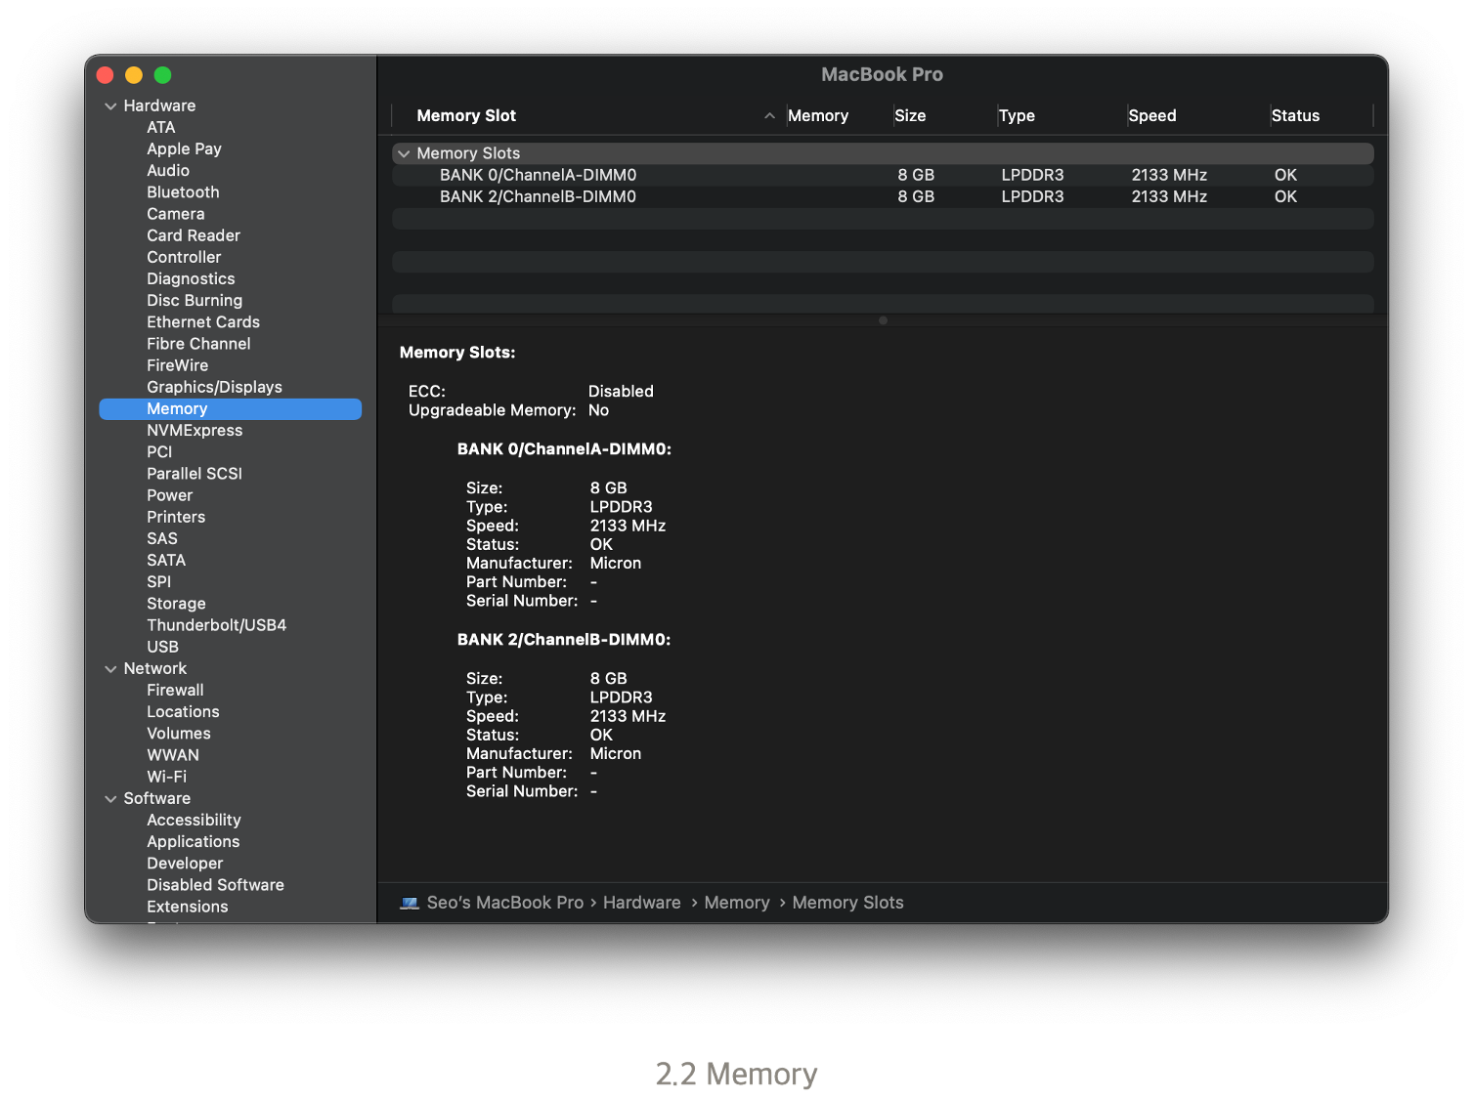Select the BANK 2/ChannelB-DIMM0 table row
This screenshot has width=1474, height=1099.
click(883, 197)
